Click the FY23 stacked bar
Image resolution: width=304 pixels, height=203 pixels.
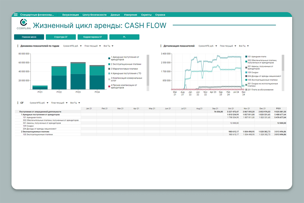[x=78, y=76]
